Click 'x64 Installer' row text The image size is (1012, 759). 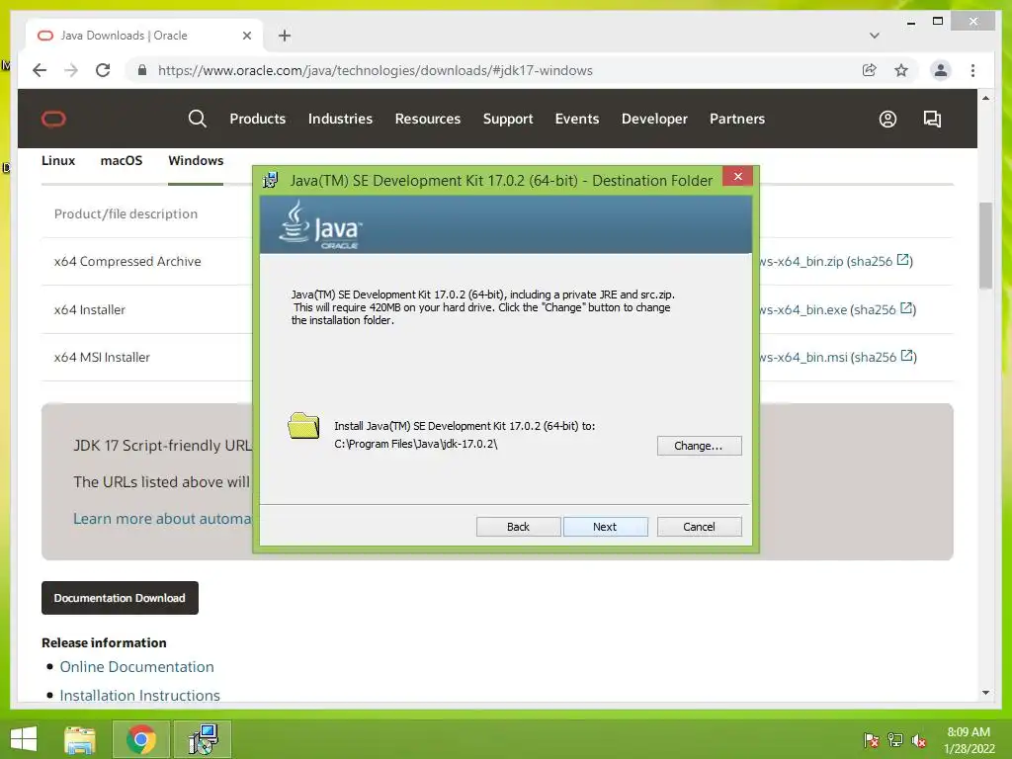tap(90, 309)
